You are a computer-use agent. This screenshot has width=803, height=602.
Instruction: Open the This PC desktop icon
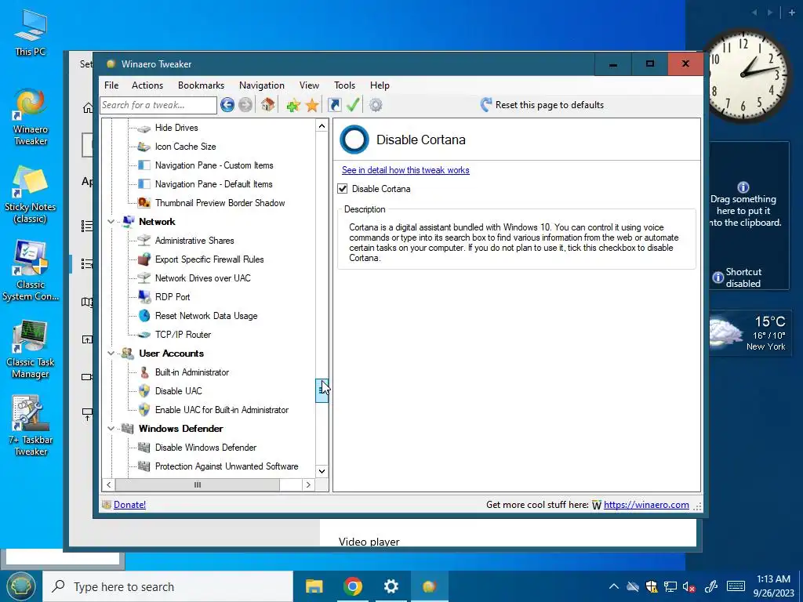pyautogui.click(x=31, y=33)
